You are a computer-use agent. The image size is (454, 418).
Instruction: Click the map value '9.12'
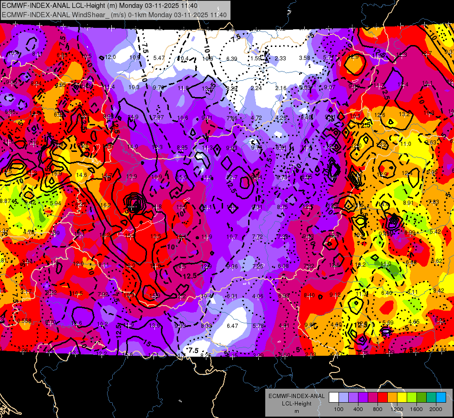[335, 295]
